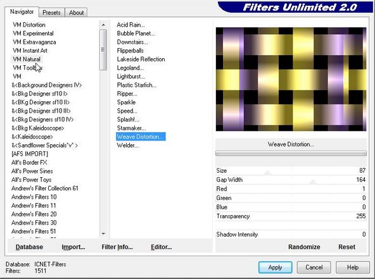Select BKg Designer sf10 II category
Image resolution: width=375 pixels, height=279 pixels.
[41, 102]
